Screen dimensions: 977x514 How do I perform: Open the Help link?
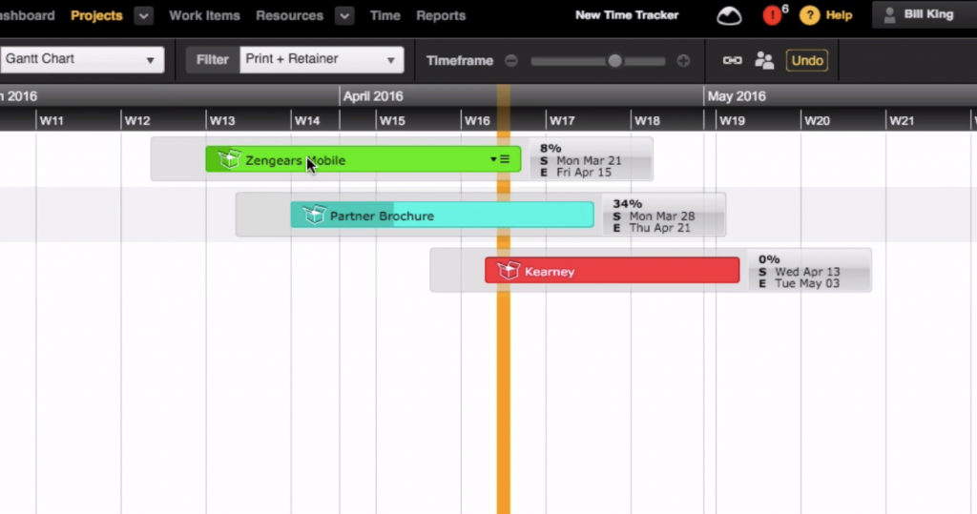(x=839, y=15)
